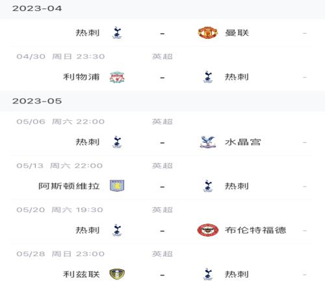
Task: Open the 布伦特福德 team name
Action: point(255,230)
